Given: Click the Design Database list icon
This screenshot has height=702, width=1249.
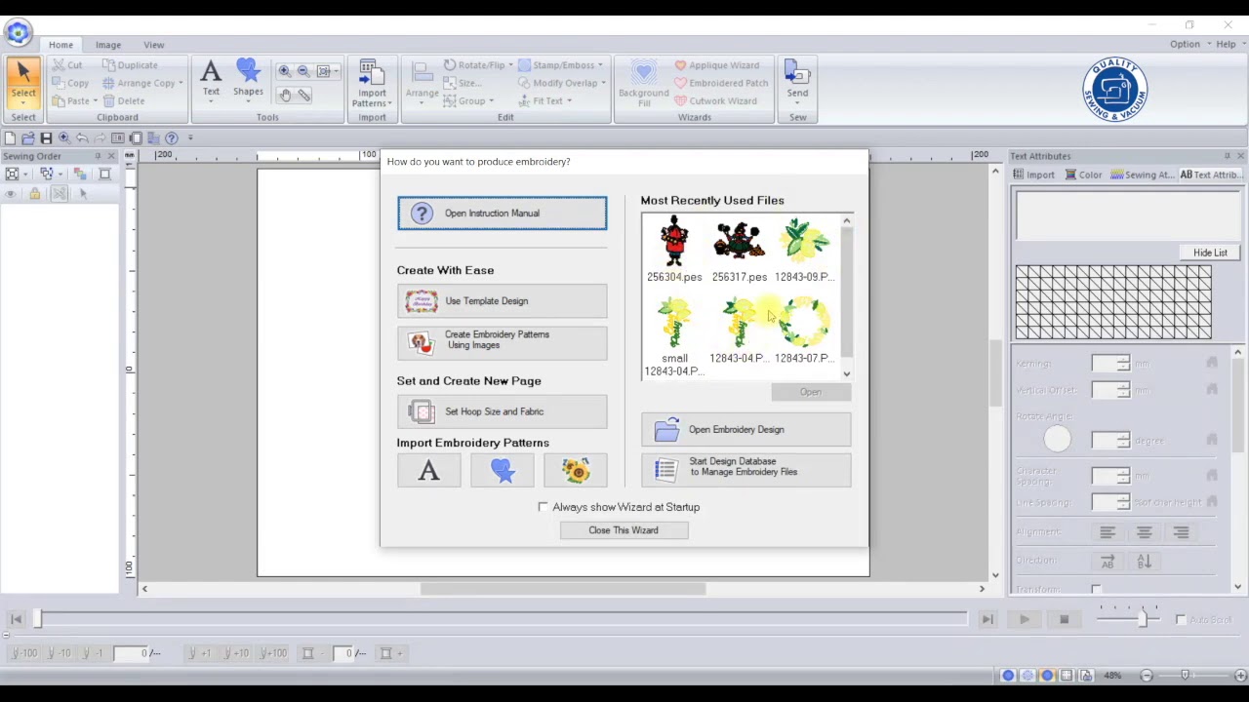Looking at the screenshot, I should pos(665,469).
